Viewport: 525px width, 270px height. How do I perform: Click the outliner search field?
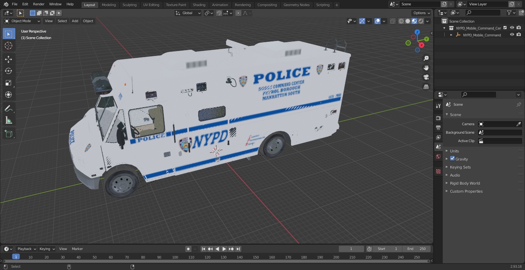[483, 13]
